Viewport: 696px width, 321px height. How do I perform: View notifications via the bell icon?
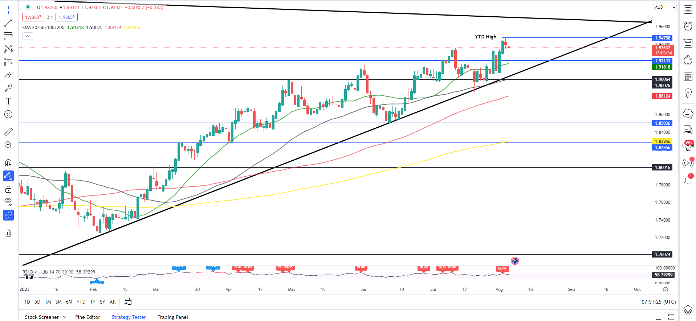pos(688,179)
